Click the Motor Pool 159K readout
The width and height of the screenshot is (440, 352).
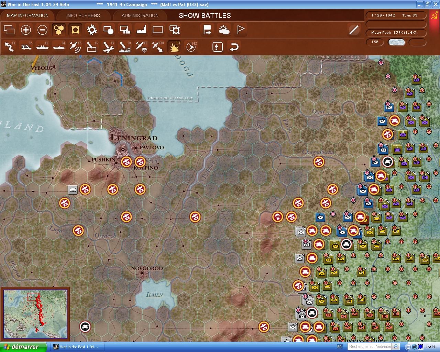click(x=396, y=33)
